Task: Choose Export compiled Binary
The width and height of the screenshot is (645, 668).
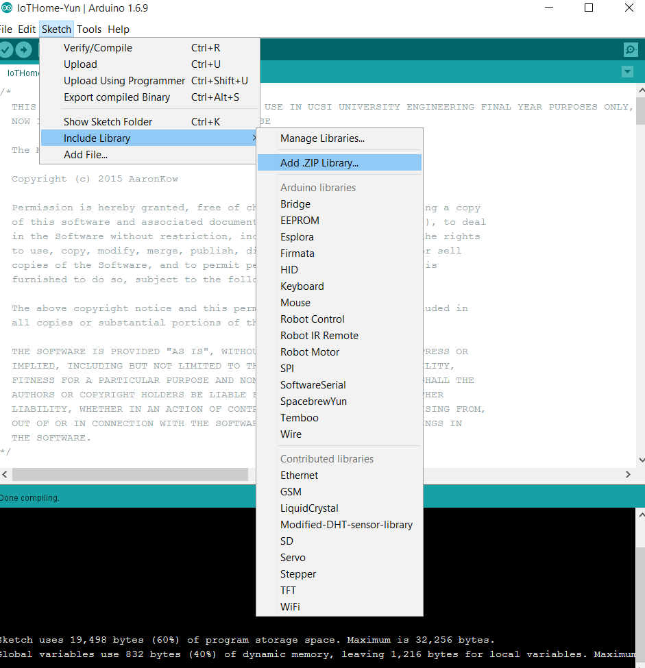Action: click(149, 97)
